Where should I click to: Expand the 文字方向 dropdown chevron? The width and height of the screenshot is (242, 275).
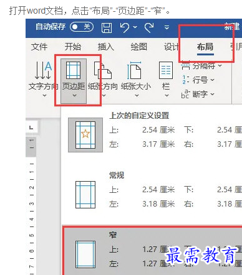(x=44, y=96)
